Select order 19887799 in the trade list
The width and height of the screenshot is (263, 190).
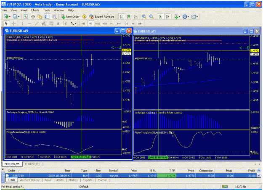tap(131, 176)
